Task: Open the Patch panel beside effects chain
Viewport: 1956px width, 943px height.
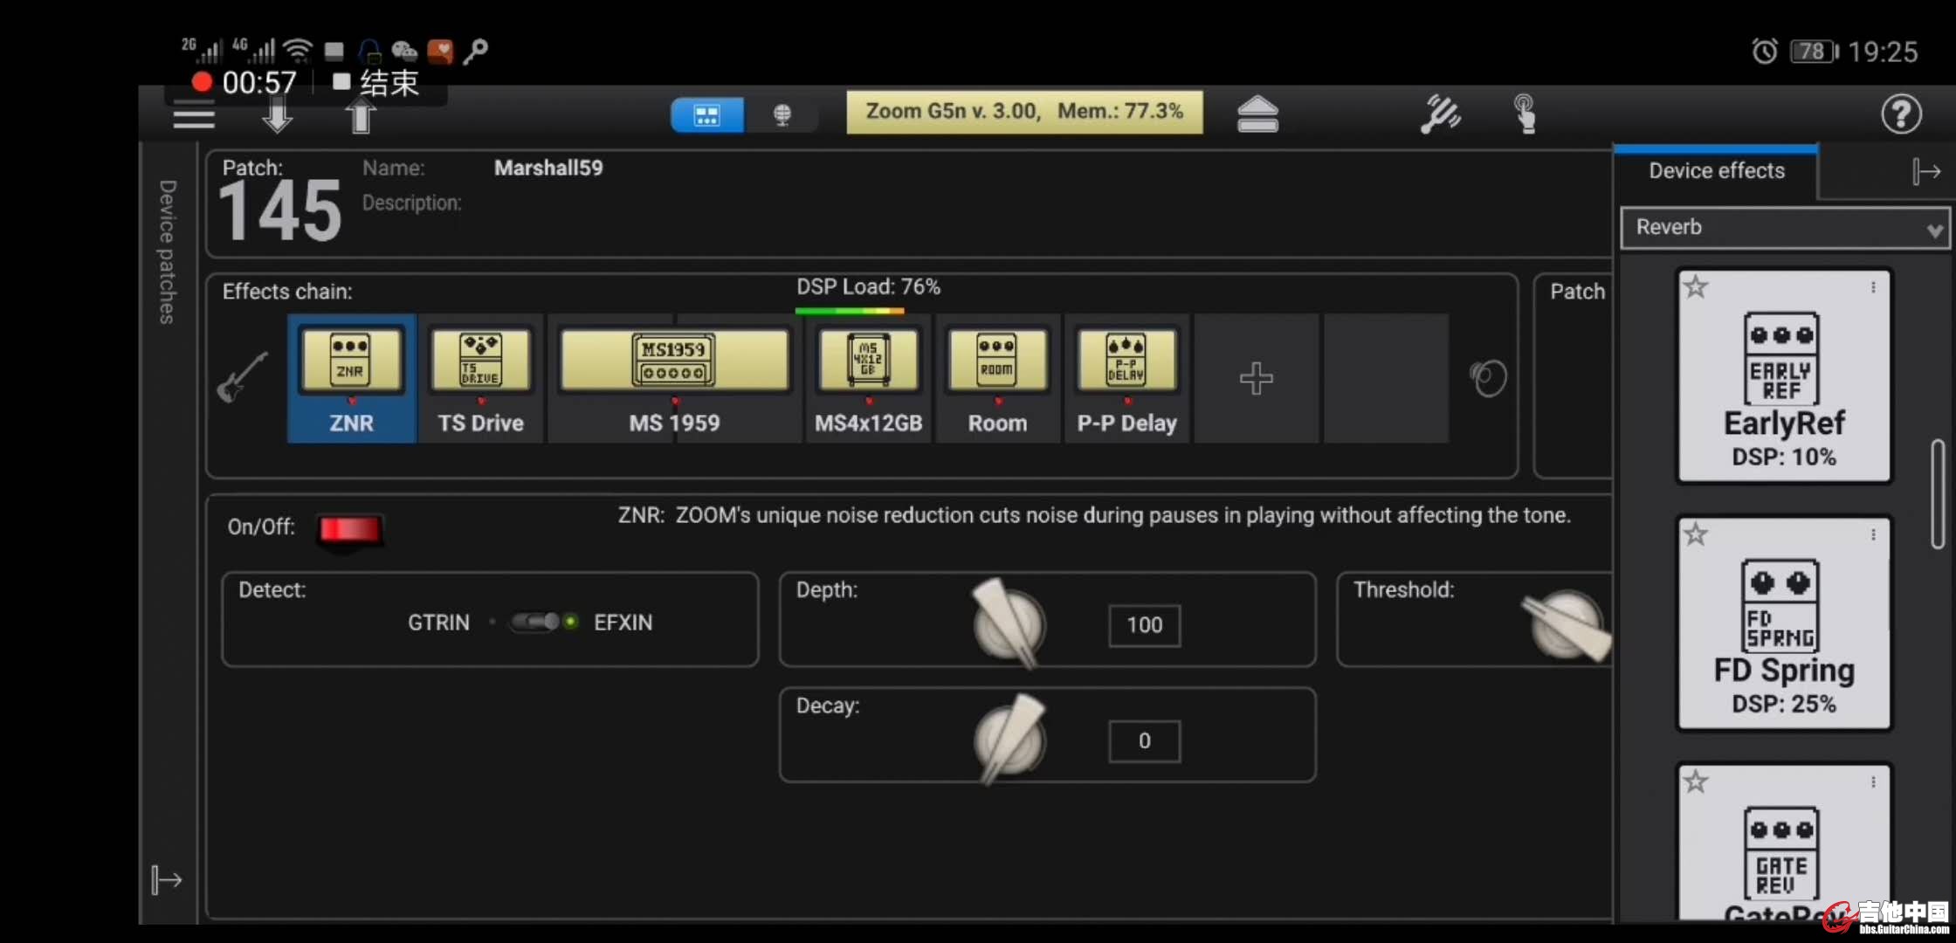Action: (1575, 376)
